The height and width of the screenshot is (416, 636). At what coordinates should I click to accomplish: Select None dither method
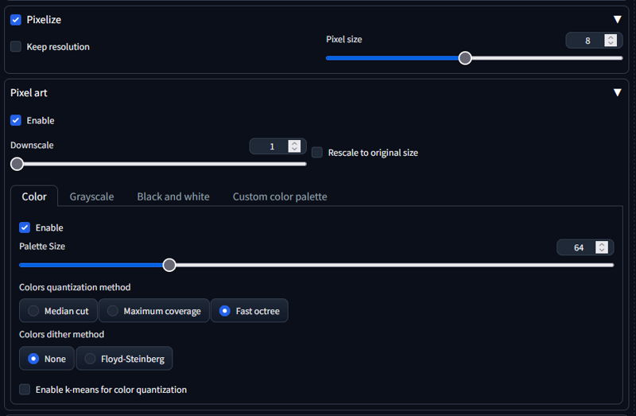pos(33,359)
